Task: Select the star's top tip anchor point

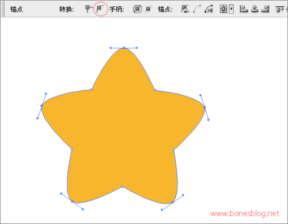Action: (124, 48)
